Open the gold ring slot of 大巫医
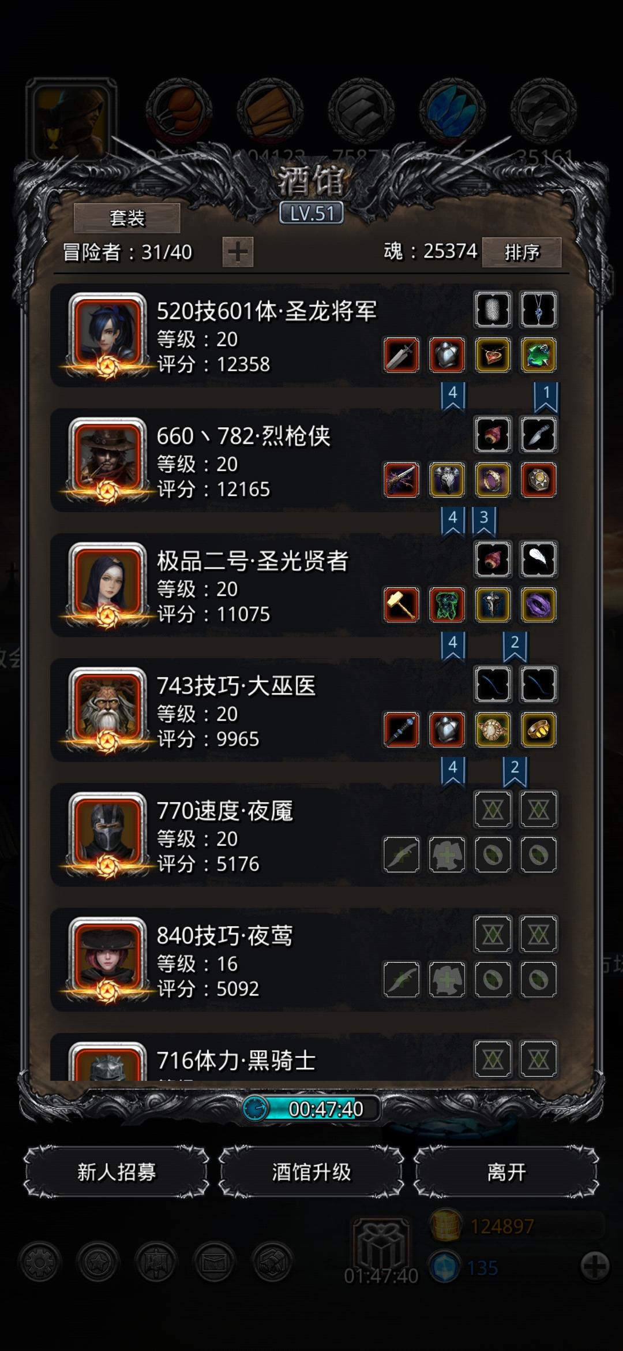This screenshot has width=623, height=1351. pyautogui.click(x=539, y=730)
